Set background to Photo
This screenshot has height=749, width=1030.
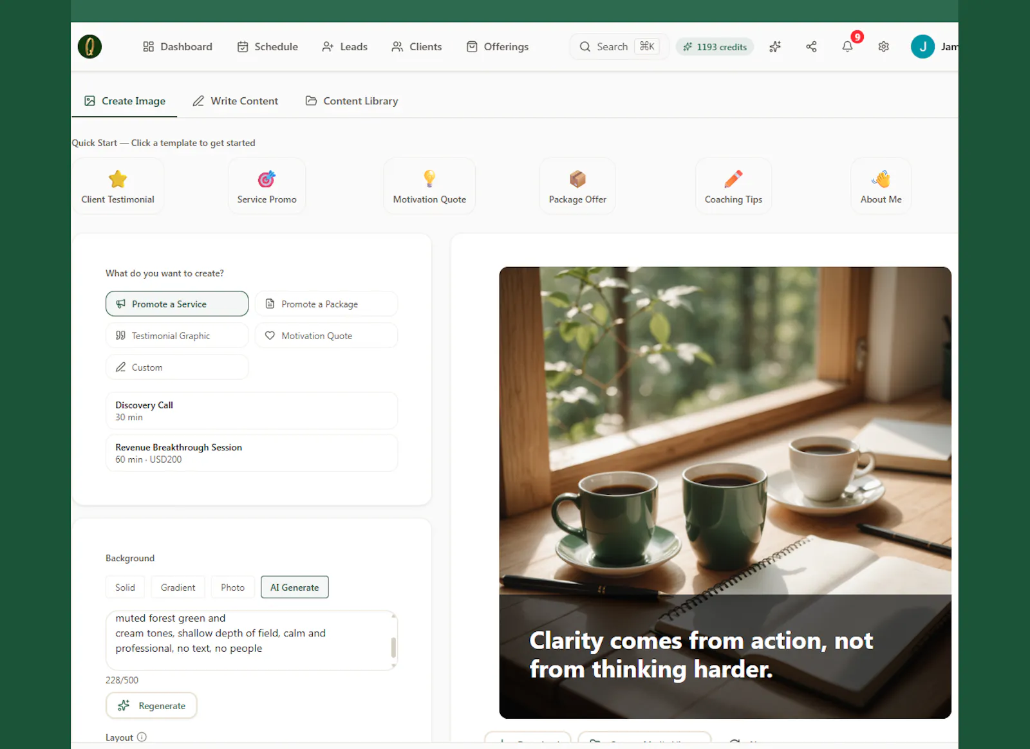coord(232,587)
